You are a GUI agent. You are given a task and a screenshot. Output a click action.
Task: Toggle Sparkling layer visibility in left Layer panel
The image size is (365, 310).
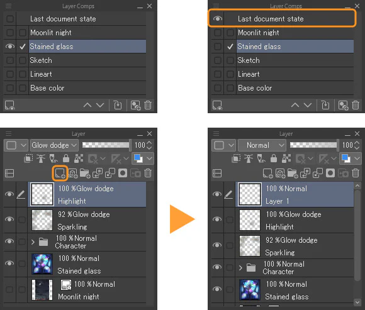click(9, 219)
